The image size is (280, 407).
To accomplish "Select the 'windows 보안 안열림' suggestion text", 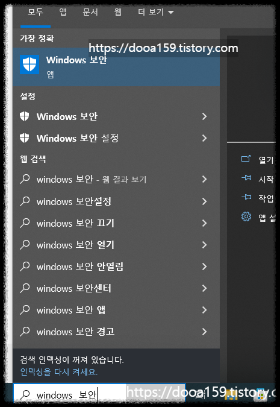I will coord(80,267).
